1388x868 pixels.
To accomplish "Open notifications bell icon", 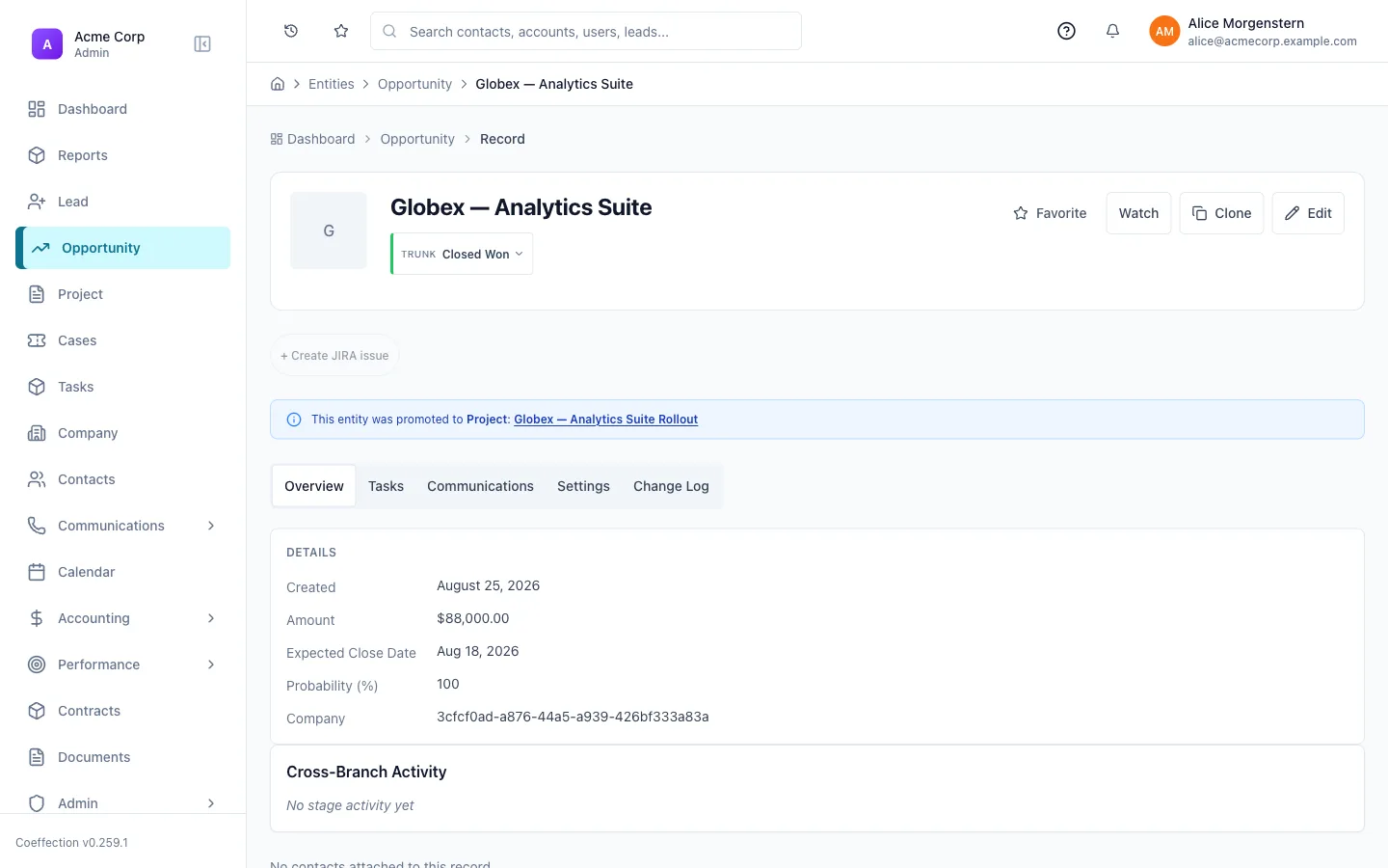I will pos(1112,31).
